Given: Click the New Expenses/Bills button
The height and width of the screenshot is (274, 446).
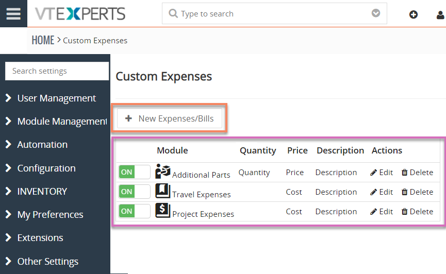Looking at the screenshot, I should (170, 118).
